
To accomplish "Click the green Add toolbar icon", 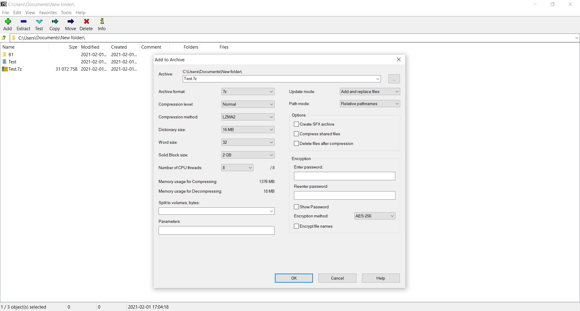I will coord(8,22).
